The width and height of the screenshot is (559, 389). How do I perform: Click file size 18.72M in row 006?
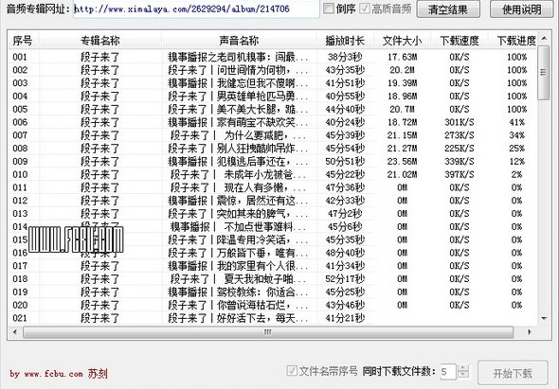click(x=402, y=122)
